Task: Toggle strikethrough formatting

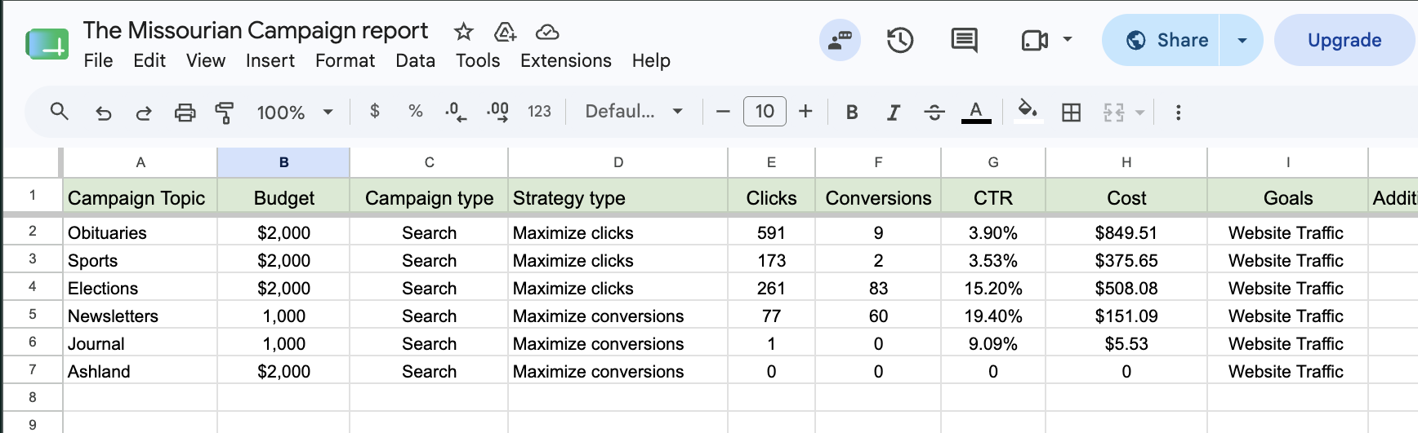Action: coord(934,112)
